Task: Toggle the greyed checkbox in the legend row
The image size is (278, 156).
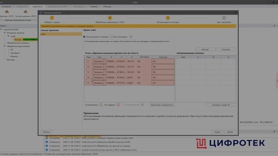Action: 122,105
